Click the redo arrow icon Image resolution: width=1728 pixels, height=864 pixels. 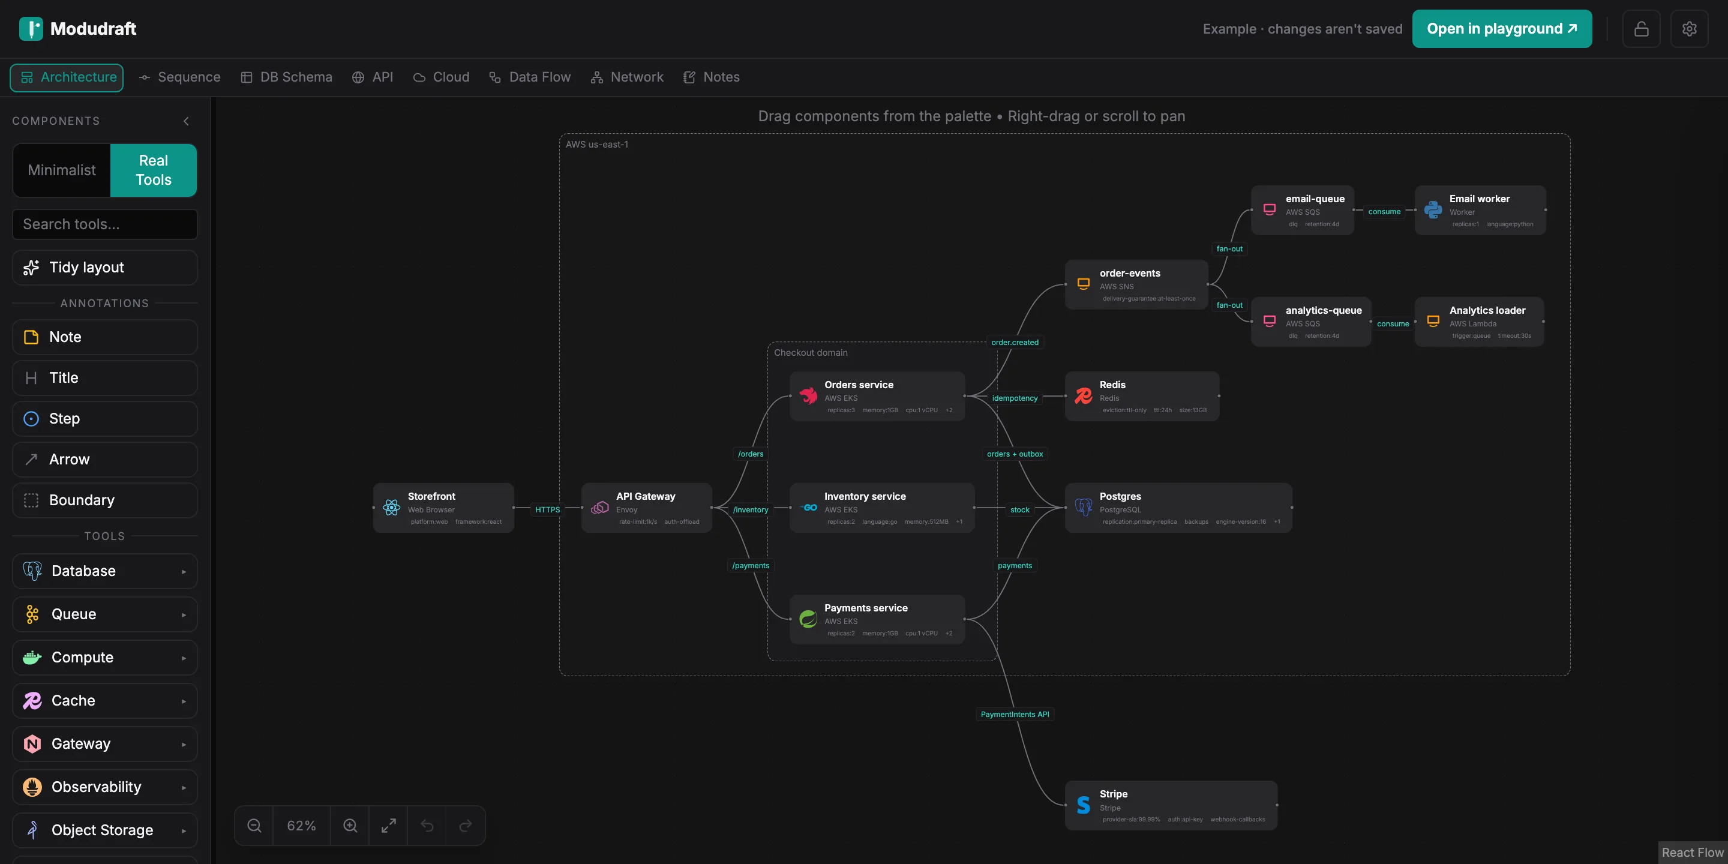466,826
